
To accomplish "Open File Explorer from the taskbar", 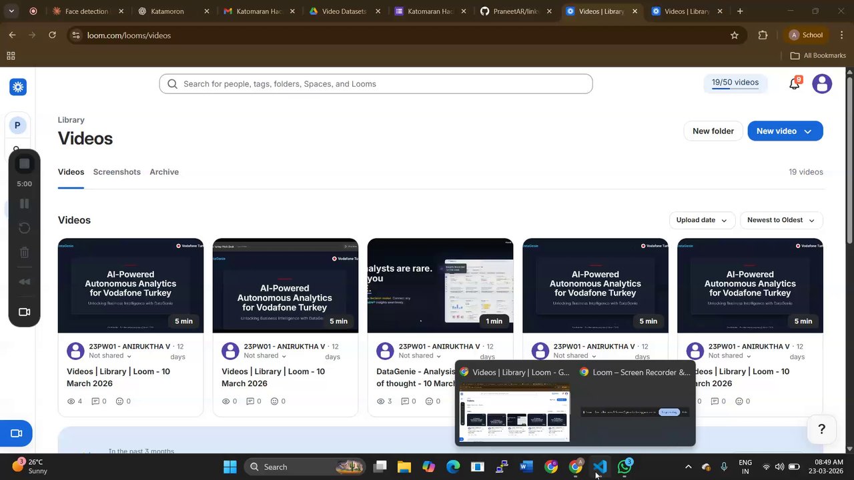I will [404, 467].
